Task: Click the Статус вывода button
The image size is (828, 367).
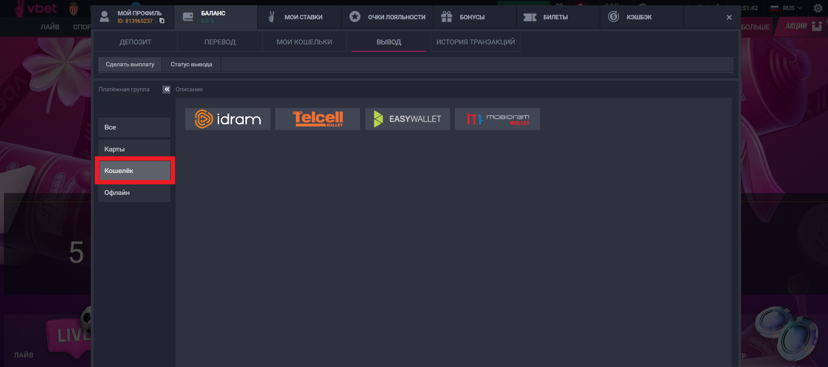Action: [191, 64]
